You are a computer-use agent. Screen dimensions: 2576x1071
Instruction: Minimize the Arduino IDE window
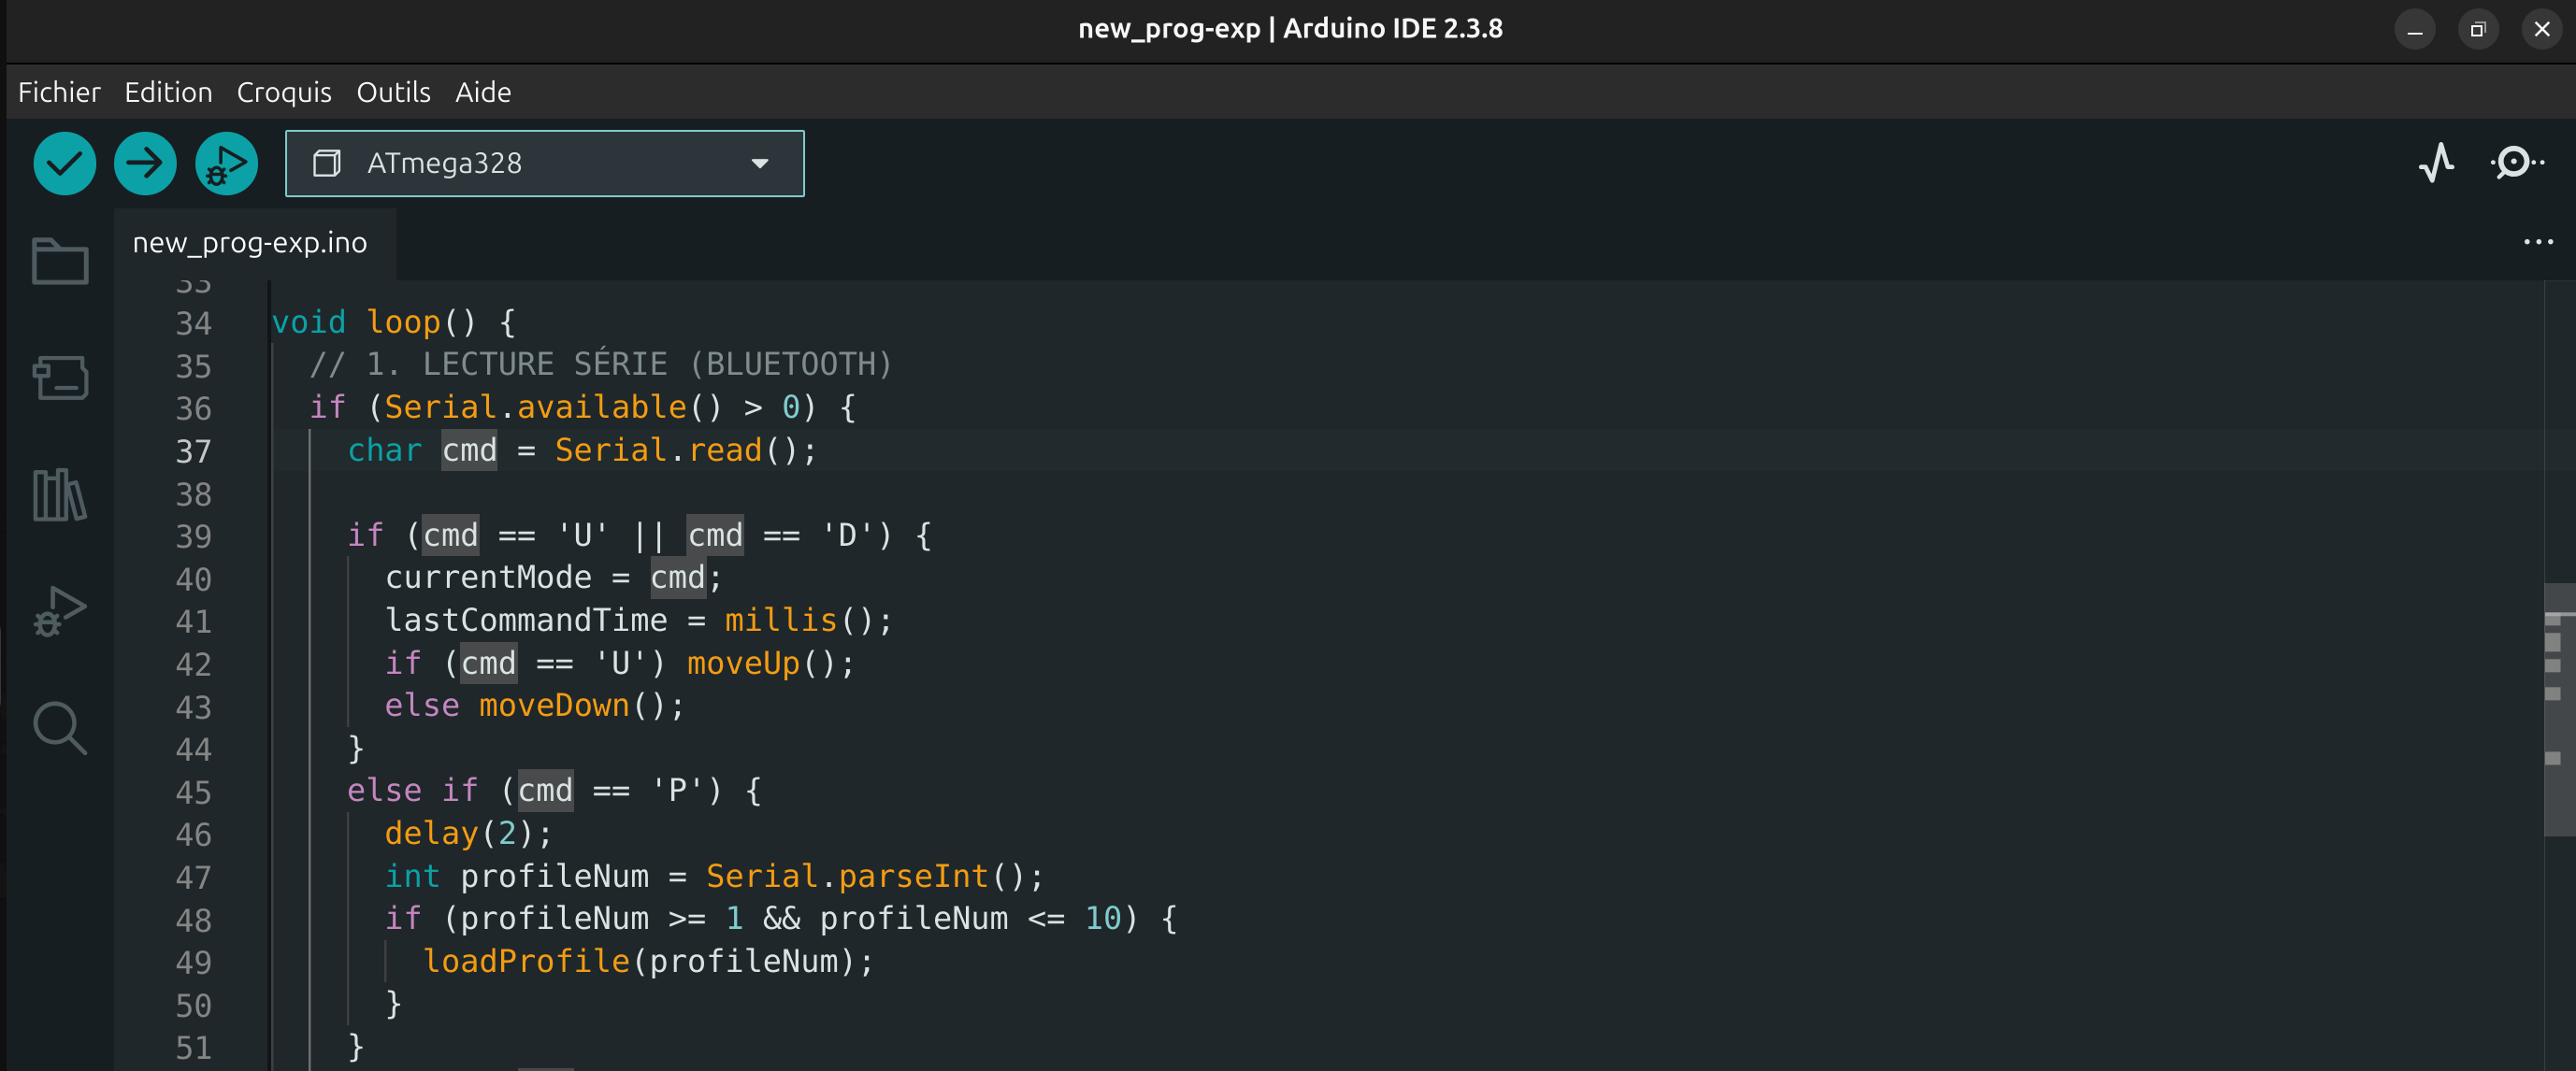click(2414, 30)
